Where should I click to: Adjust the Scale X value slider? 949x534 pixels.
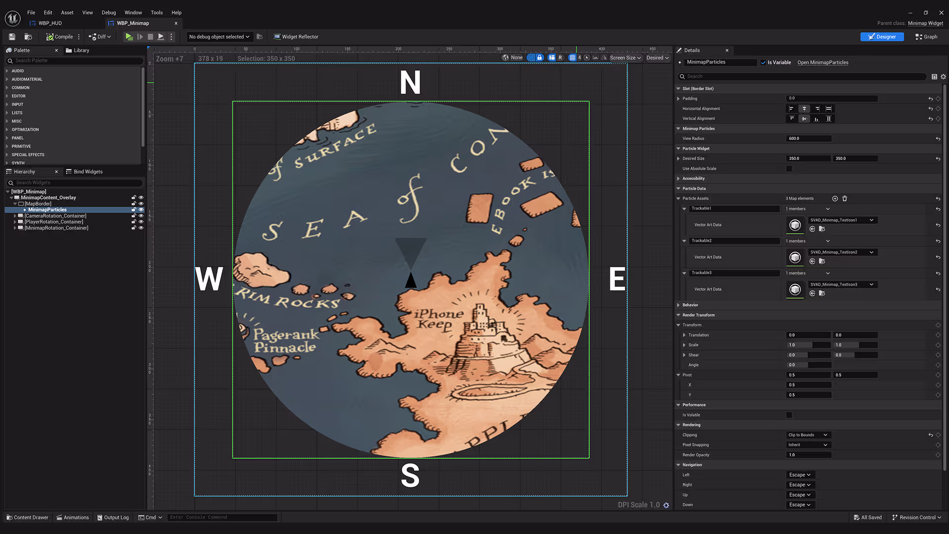point(808,345)
